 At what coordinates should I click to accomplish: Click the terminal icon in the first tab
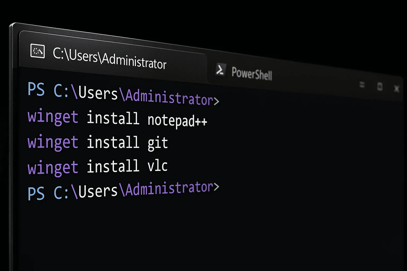[x=38, y=51]
